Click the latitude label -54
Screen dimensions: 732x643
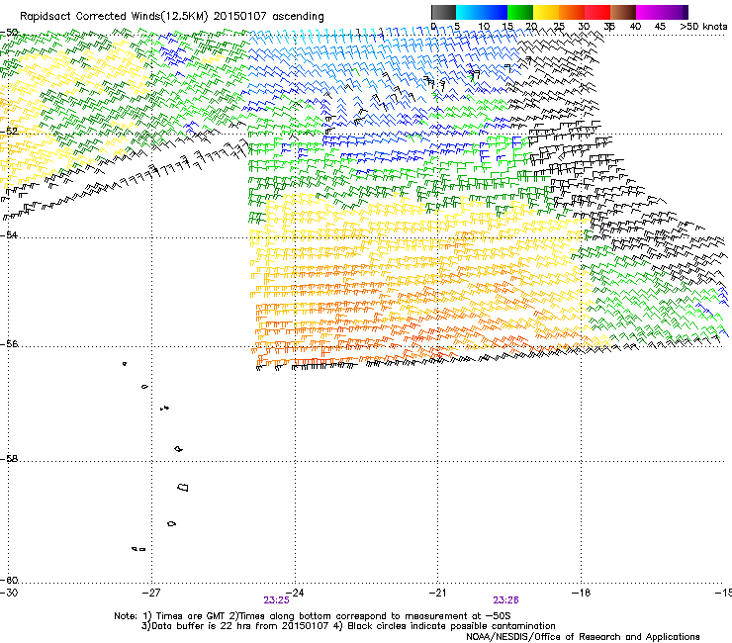[x=9, y=234]
